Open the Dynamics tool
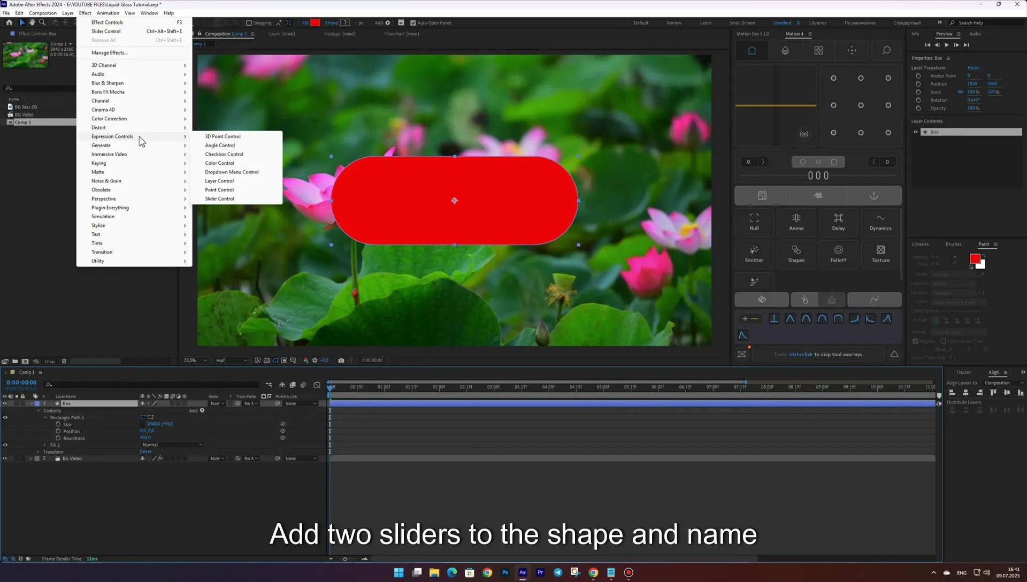1027x582 pixels. (x=880, y=221)
